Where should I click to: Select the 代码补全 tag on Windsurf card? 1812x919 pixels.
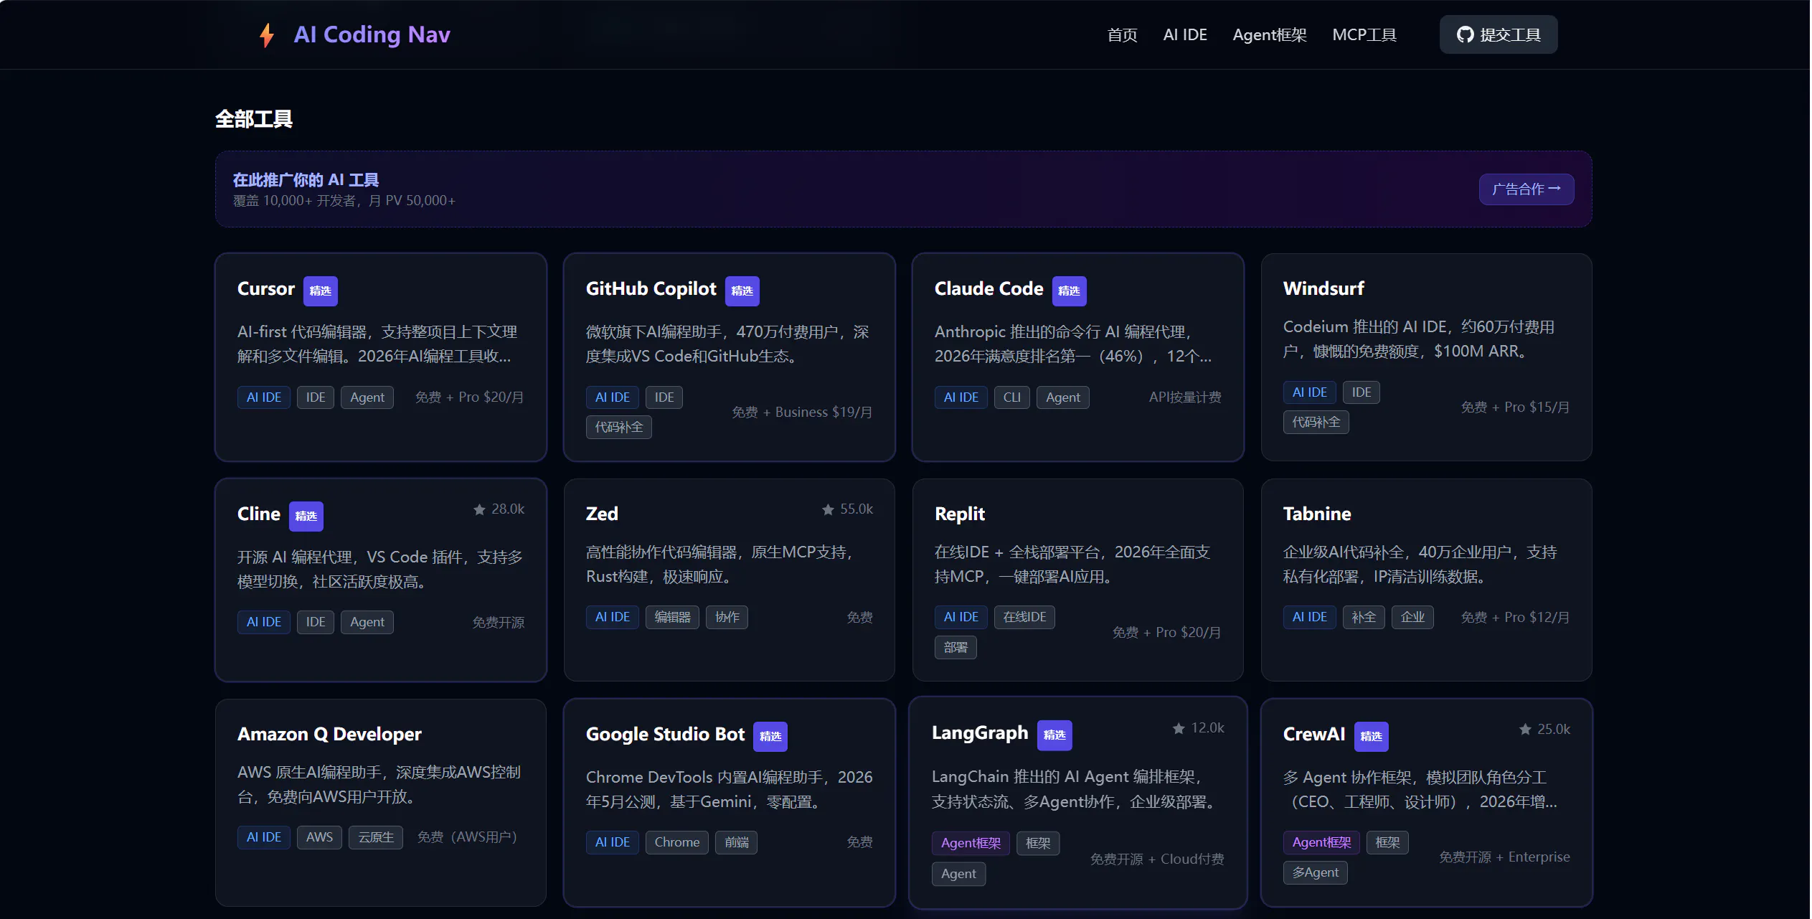(x=1316, y=423)
